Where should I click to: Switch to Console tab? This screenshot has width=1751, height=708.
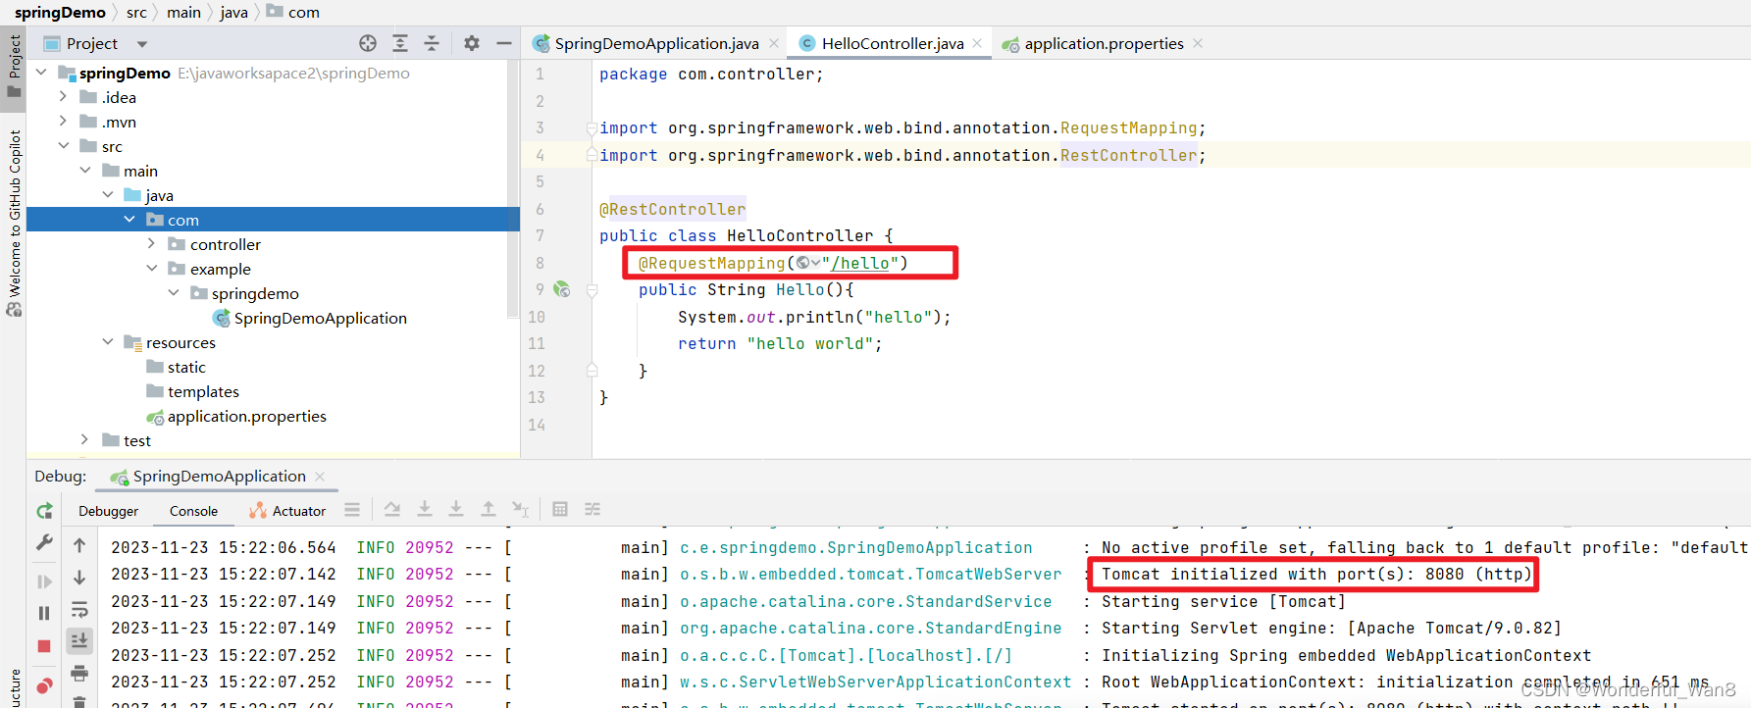(193, 511)
